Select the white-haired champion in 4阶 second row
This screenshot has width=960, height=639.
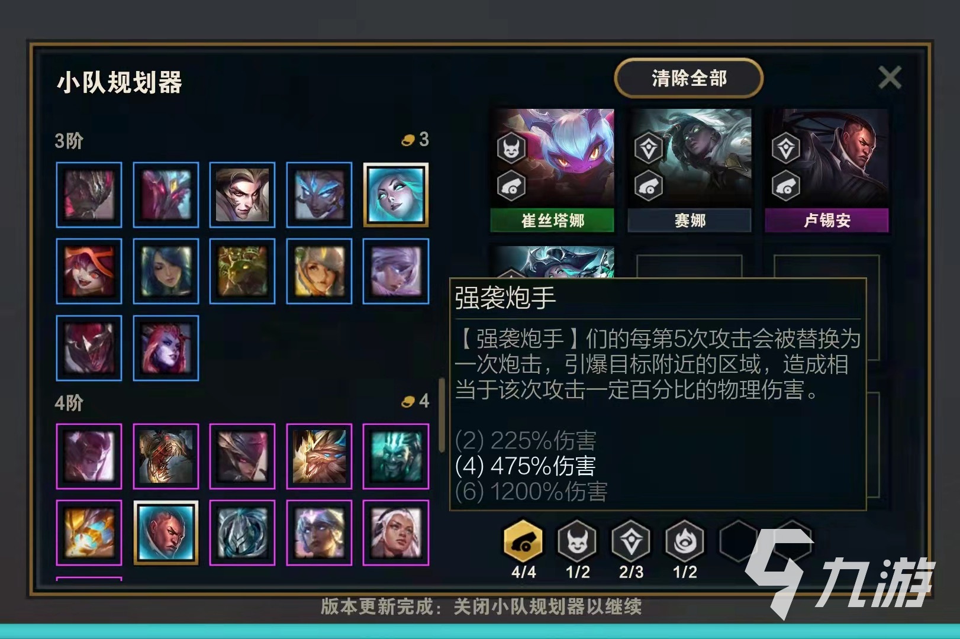coord(395,532)
